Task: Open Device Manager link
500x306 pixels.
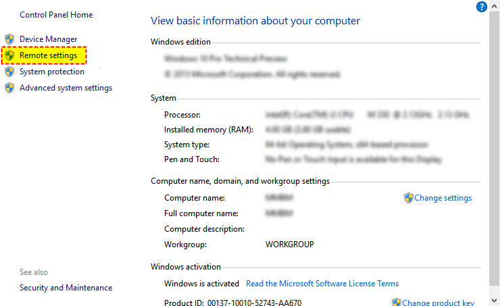Action: click(49, 39)
